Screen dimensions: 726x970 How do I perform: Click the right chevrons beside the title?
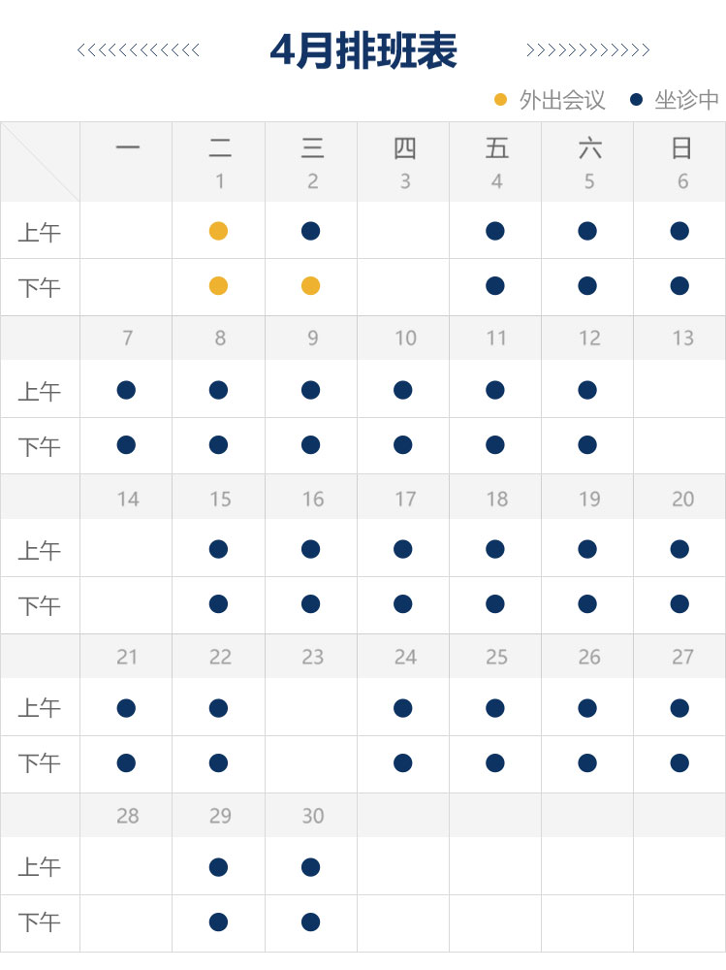pos(588,50)
